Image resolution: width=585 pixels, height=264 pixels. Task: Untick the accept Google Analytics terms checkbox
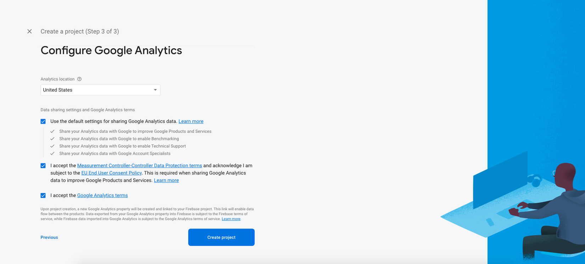coord(43,196)
